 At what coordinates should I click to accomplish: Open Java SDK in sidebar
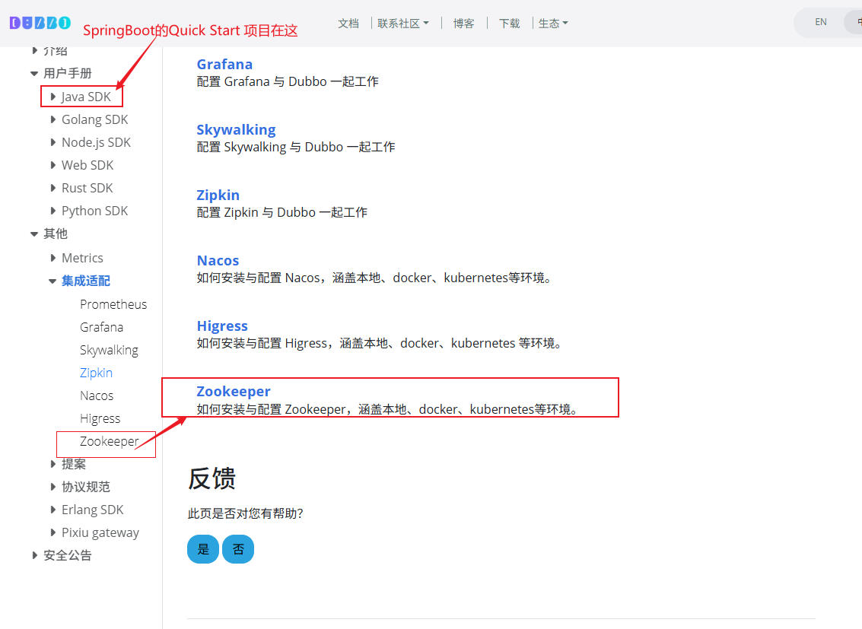86,97
